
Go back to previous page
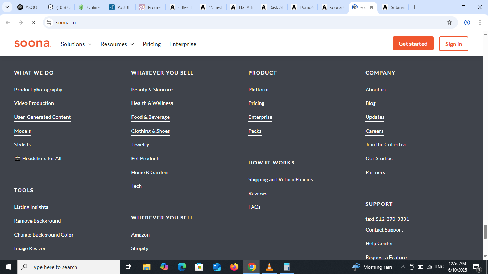8,22
